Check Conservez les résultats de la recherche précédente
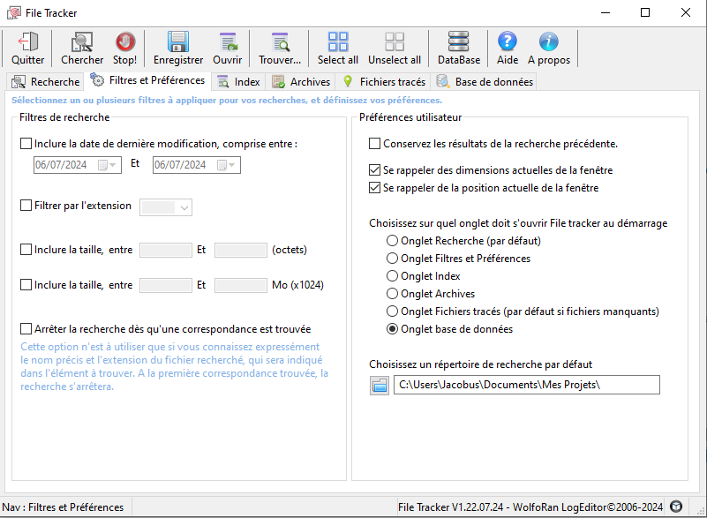The image size is (707, 518). tap(375, 144)
